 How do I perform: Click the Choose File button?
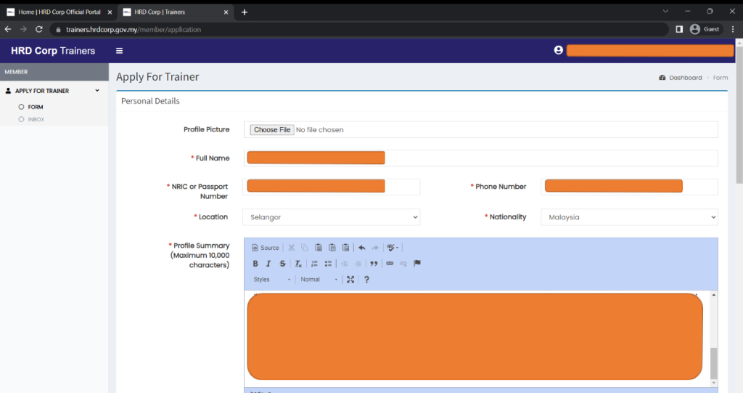(272, 130)
